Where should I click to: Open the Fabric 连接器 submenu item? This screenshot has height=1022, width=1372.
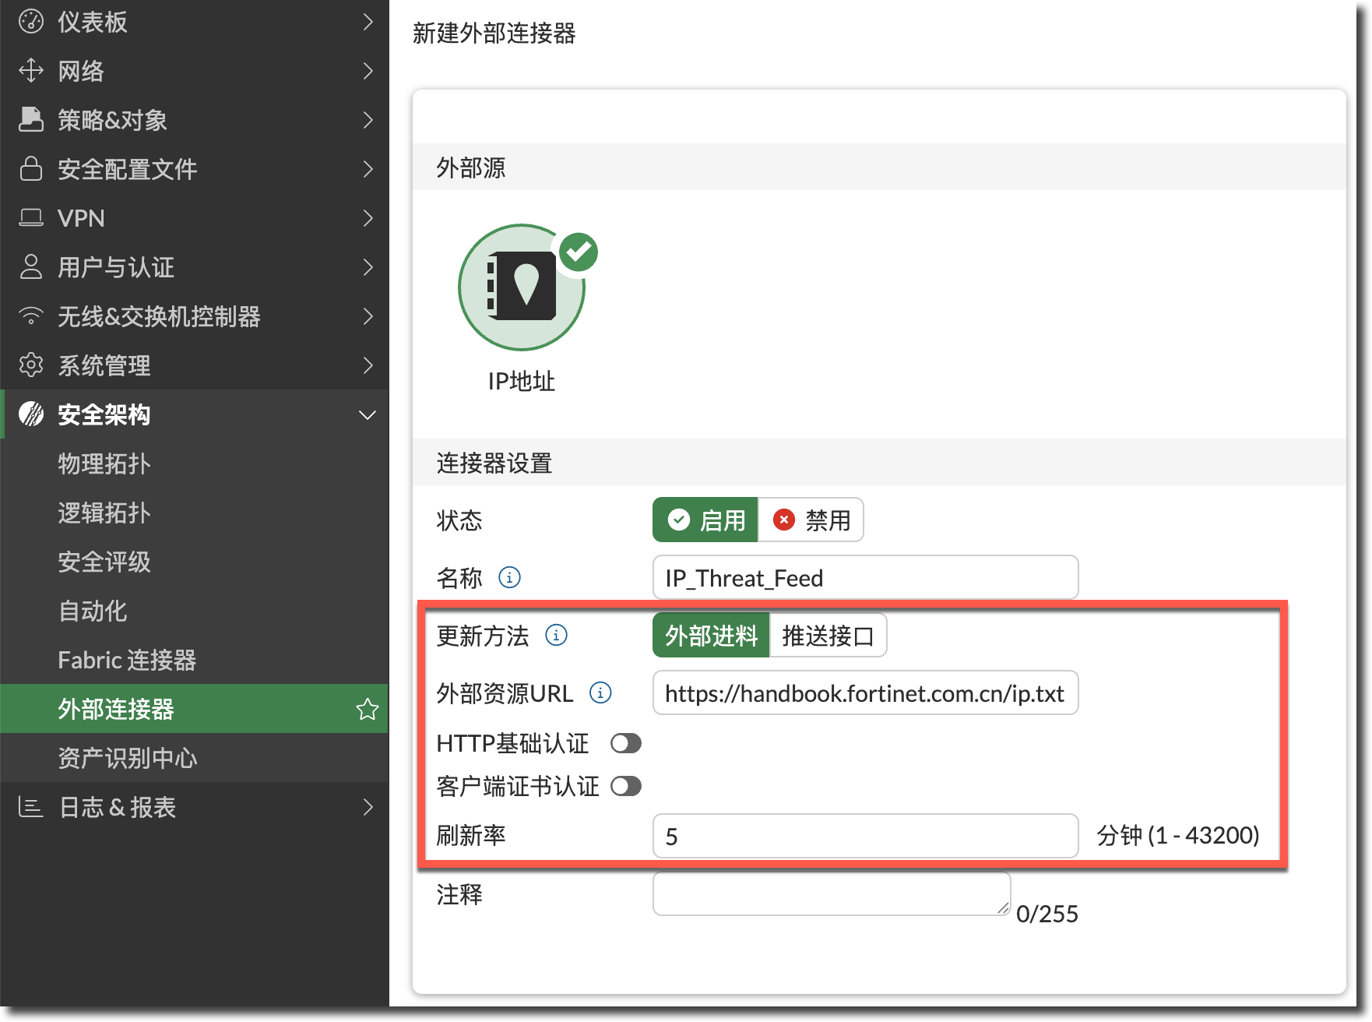(x=127, y=660)
